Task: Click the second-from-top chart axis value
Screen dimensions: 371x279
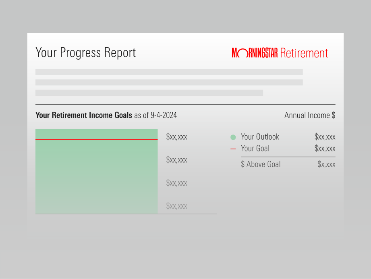Action: click(x=176, y=160)
